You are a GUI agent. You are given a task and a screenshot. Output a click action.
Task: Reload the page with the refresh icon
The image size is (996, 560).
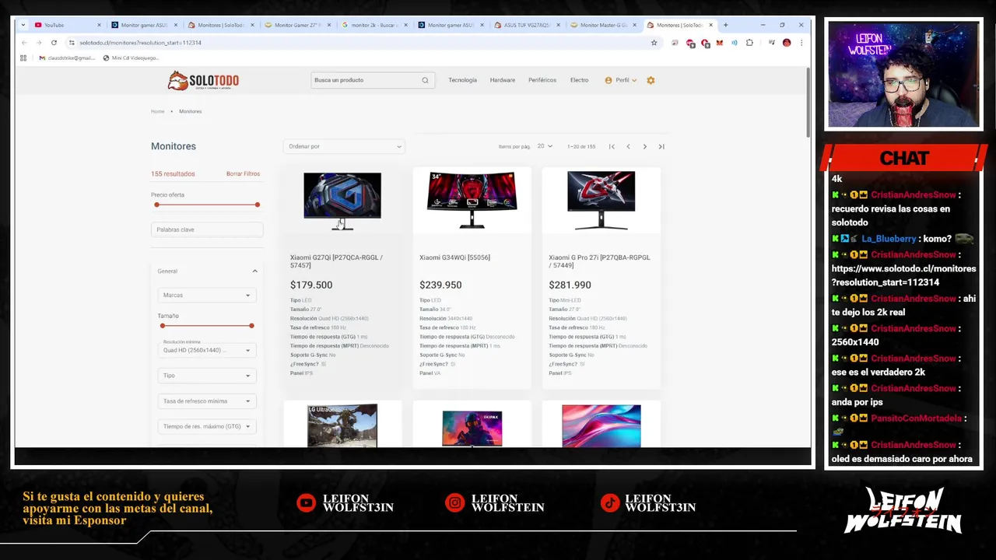click(x=54, y=43)
